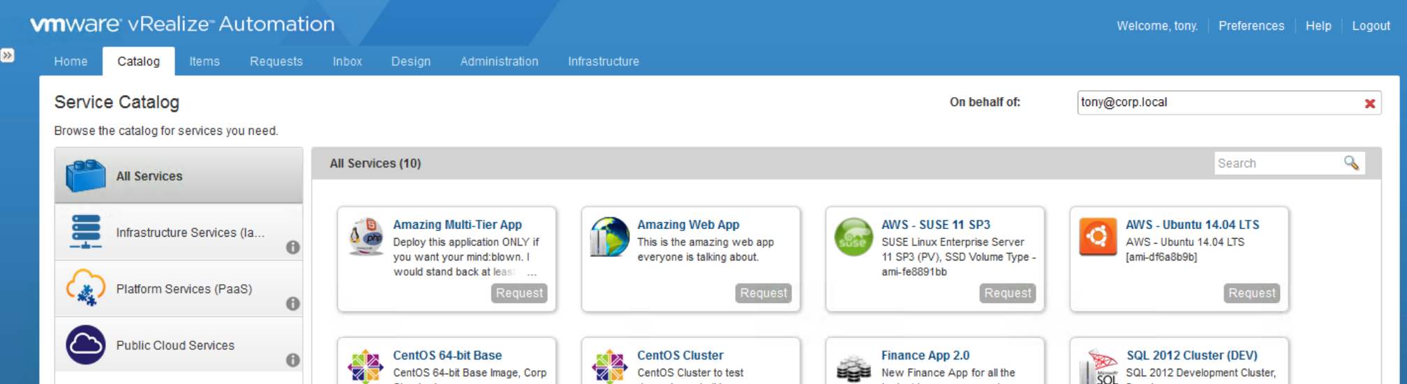The height and width of the screenshot is (384, 1407).
Task: Click the search magnifier icon
Action: pyautogui.click(x=1352, y=163)
